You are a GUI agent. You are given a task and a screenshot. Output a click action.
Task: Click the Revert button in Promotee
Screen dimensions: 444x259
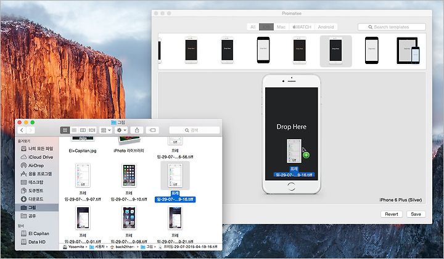pos(392,214)
